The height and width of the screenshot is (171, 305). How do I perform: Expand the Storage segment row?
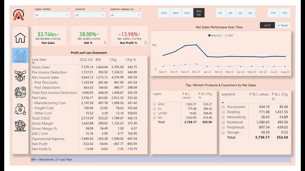pyautogui.click(x=223, y=133)
